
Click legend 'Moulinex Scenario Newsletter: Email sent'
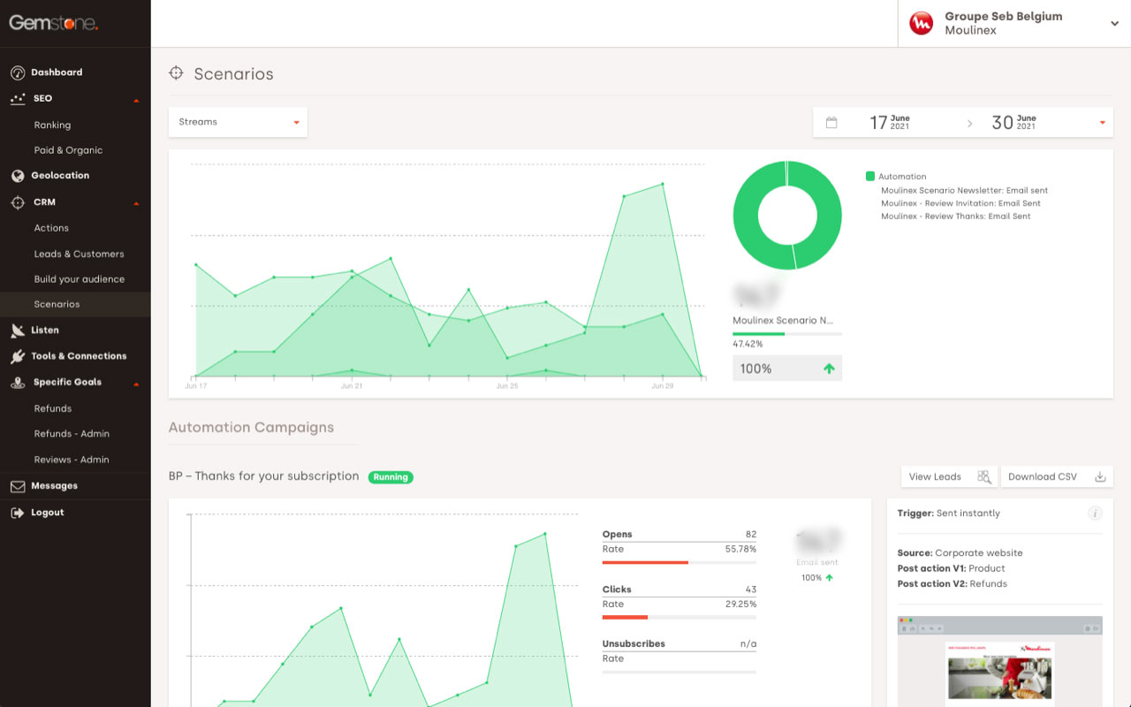click(x=964, y=190)
